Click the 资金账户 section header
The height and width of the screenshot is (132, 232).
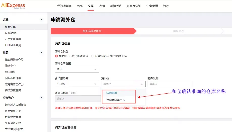pos(8,98)
